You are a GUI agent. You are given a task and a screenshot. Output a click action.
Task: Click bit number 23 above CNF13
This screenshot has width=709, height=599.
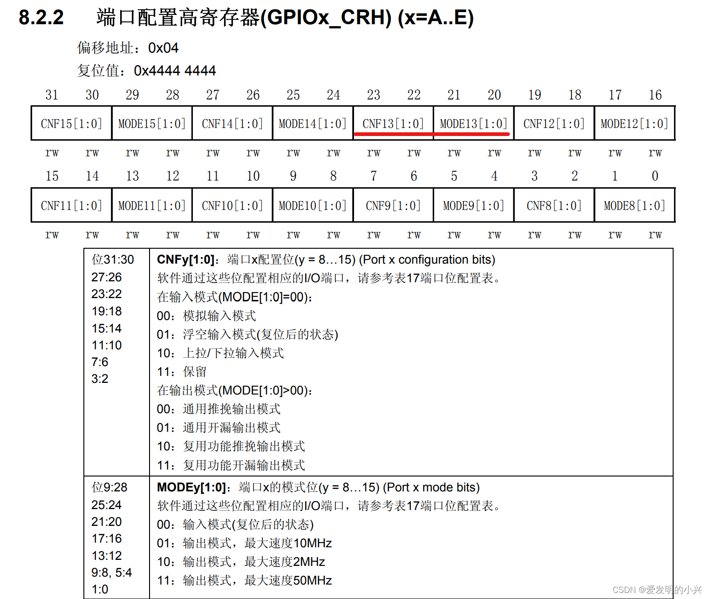(374, 95)
